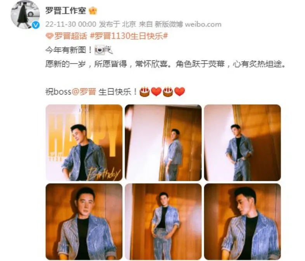Open the top right full-body photo
This screenshot has width=305, height=261.
243,143
